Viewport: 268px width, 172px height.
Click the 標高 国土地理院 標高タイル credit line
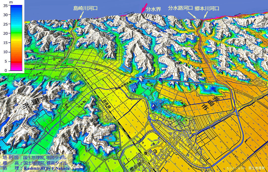click(x=34, y=163)
